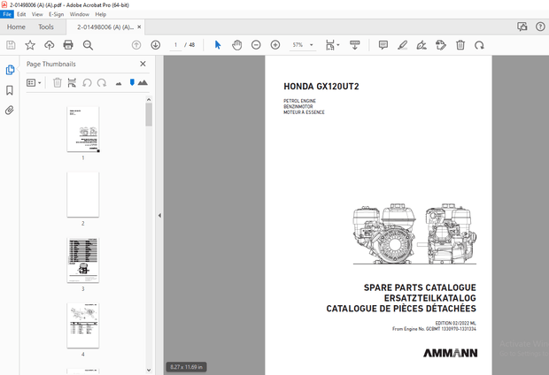
Task: Toggle the Bookmarks panel in sidebar
Action: coord(10,90)
